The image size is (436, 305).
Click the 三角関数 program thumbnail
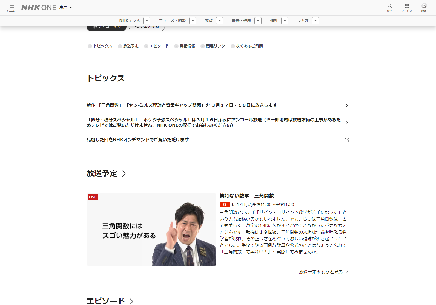[151, 230]
